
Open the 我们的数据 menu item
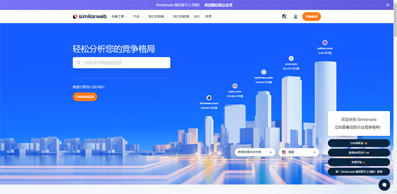point(181,17)
